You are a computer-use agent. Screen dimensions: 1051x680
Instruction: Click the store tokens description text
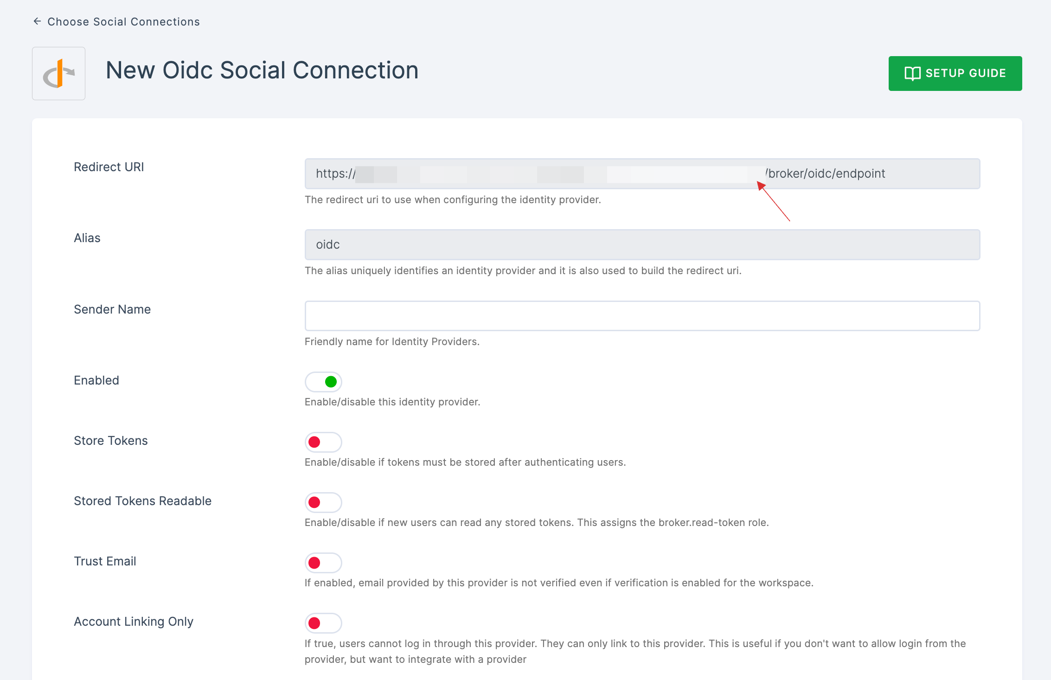click(x=465, y=462)
